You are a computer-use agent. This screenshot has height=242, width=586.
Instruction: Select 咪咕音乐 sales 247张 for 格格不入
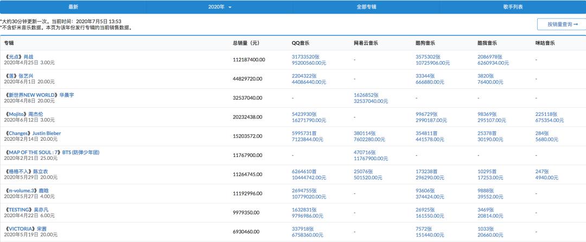[x=542, y=172]
